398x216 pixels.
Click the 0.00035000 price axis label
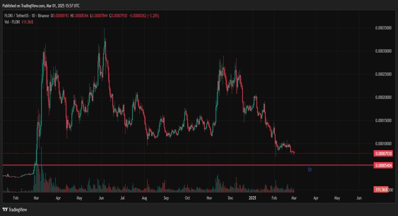point(383,28)
